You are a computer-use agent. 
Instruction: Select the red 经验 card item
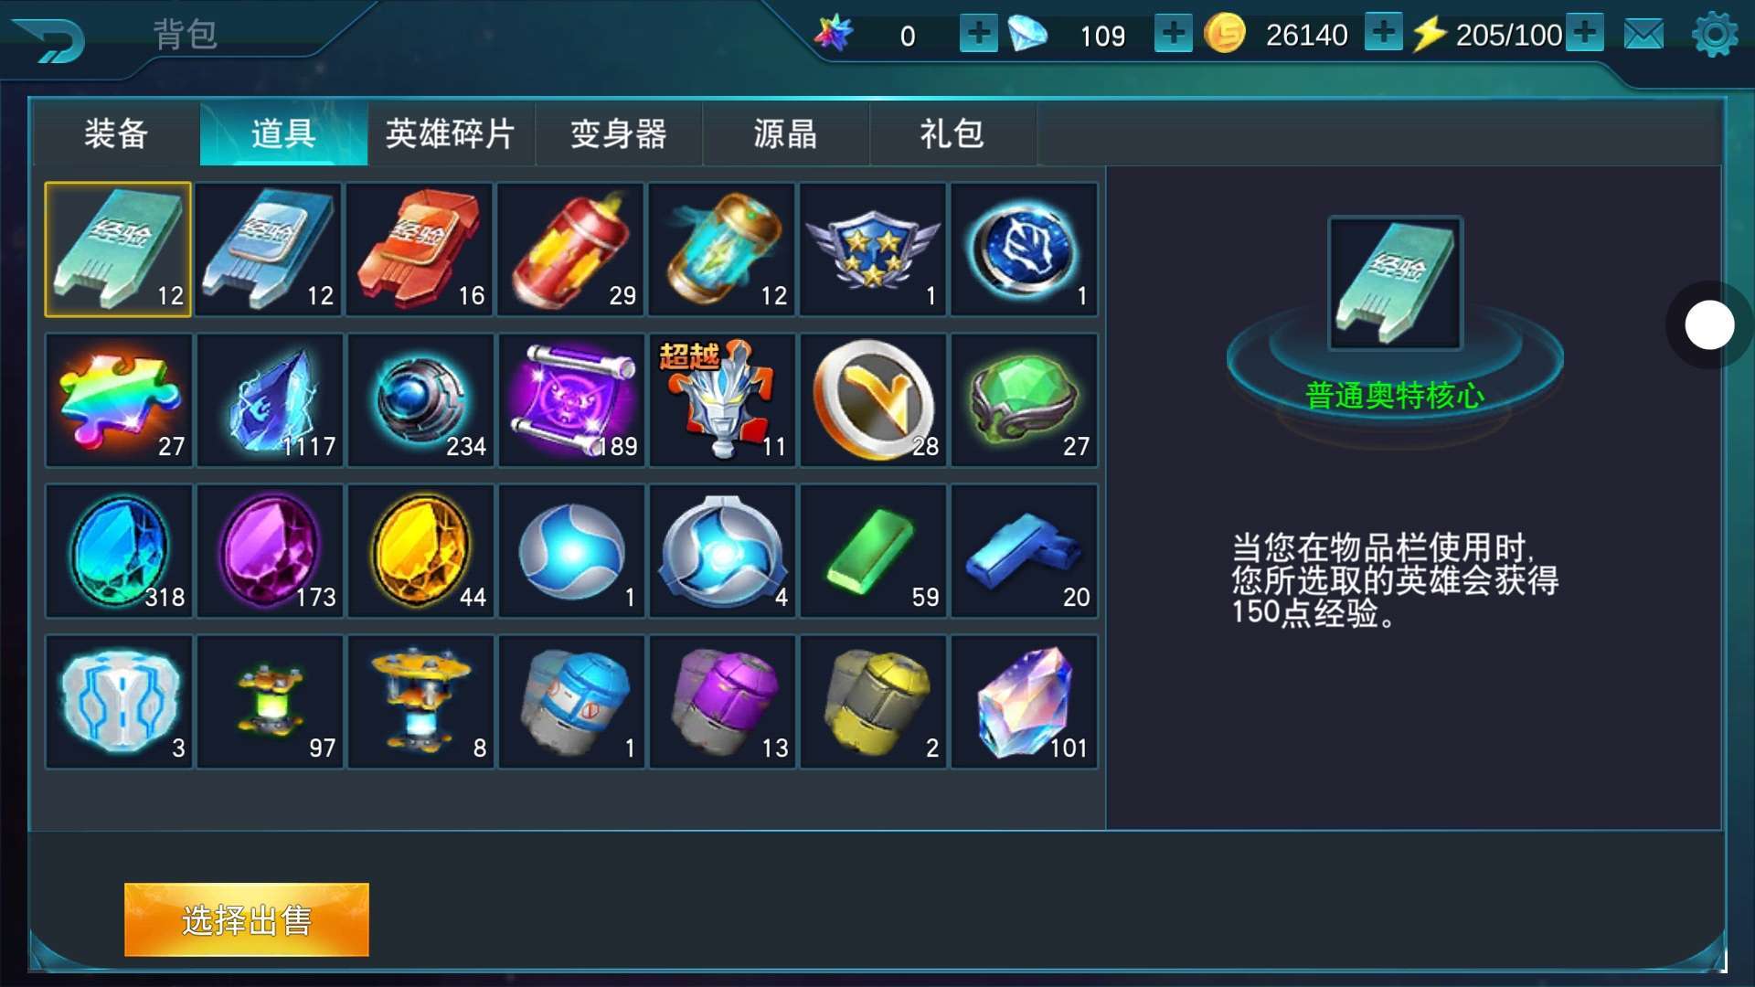pyautogui.click(x=420, y=249)
